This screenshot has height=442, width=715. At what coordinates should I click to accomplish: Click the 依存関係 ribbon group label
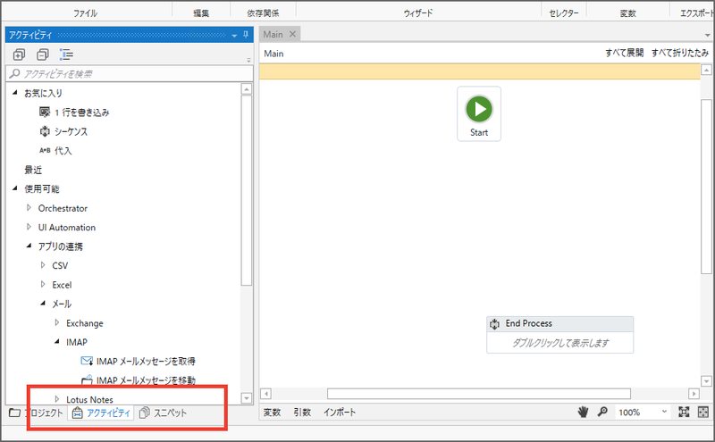263,13
